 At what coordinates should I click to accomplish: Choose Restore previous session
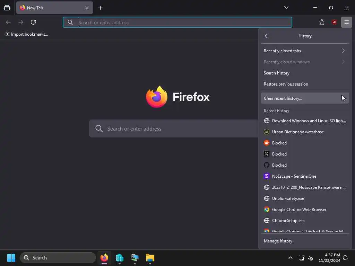point(305,84)
